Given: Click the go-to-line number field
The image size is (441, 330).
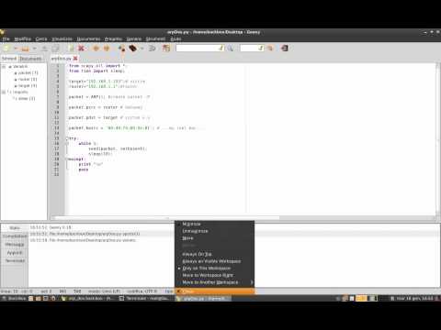Looking at the screenshot, I should coord(252,48).
